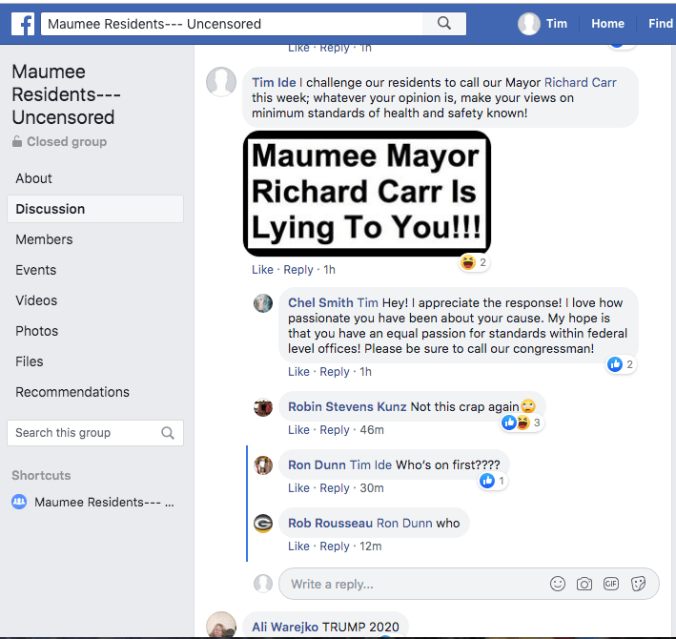Screen dimensions: 676x639
Task: Reply to Rob Rousseau's comment
Action: (335, 546)
